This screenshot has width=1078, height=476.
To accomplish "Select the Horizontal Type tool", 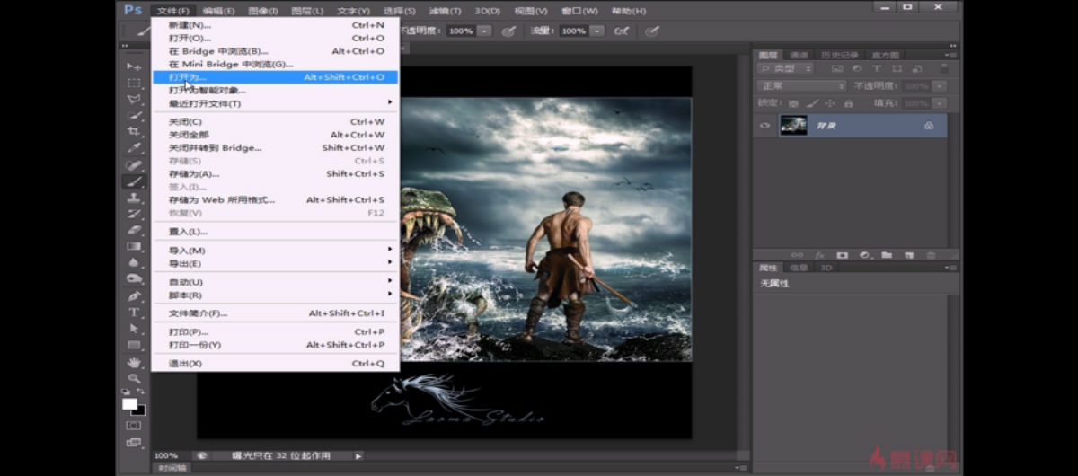I will point(134,313).
